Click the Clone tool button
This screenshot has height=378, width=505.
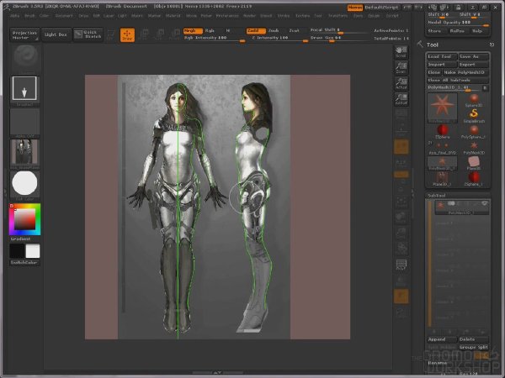pyautogui.click(x=433, y=72)
